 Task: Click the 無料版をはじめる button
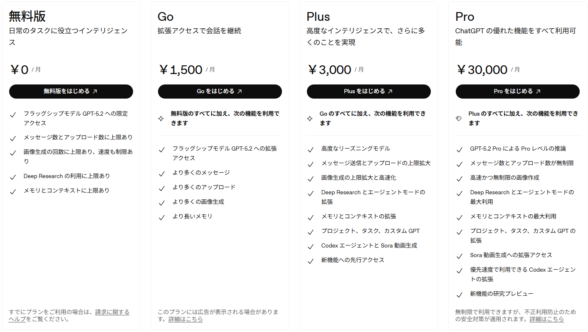click(x=71, y=92)
